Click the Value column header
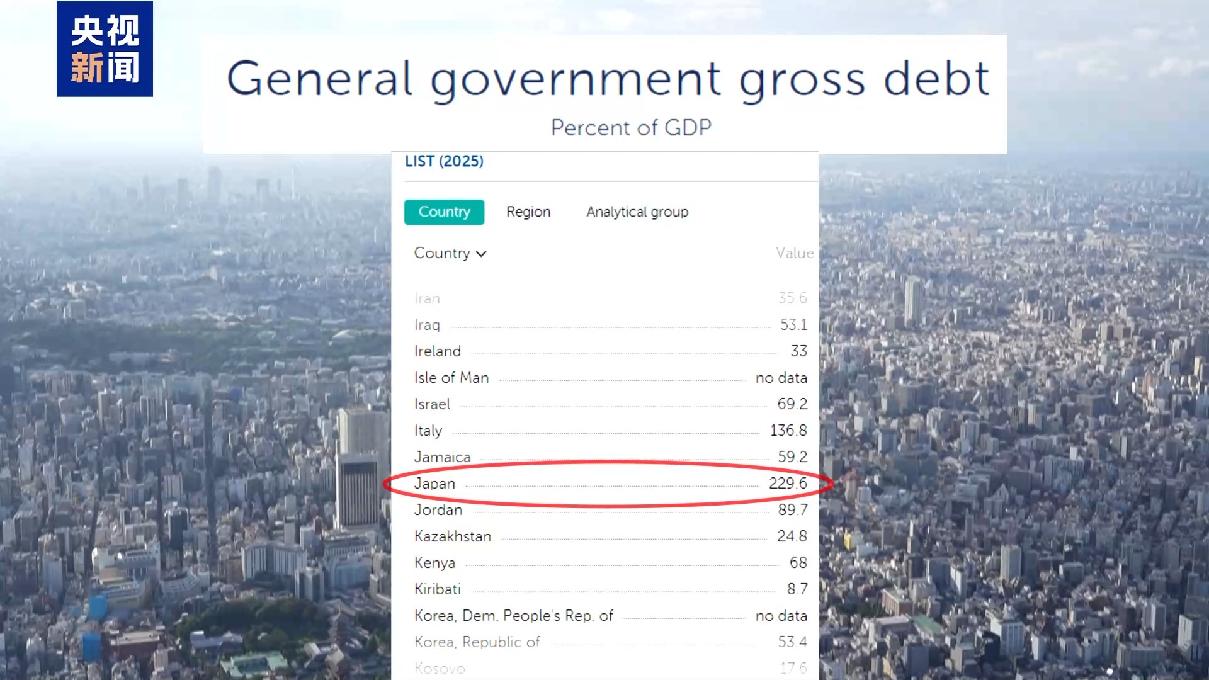This screenshot has width=1209, height=680. click(795, 253)
